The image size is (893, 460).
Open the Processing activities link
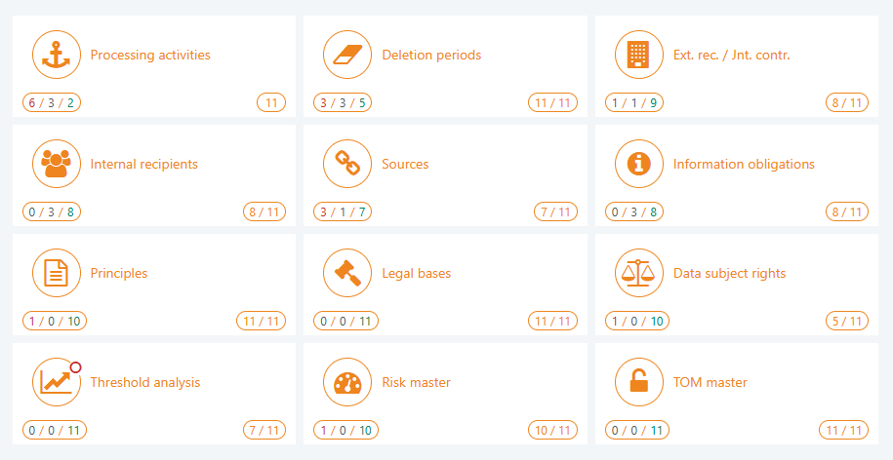click(150, 56)
